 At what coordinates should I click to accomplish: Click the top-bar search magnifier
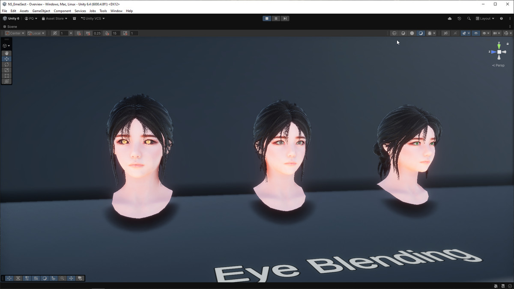pos(469,18)
